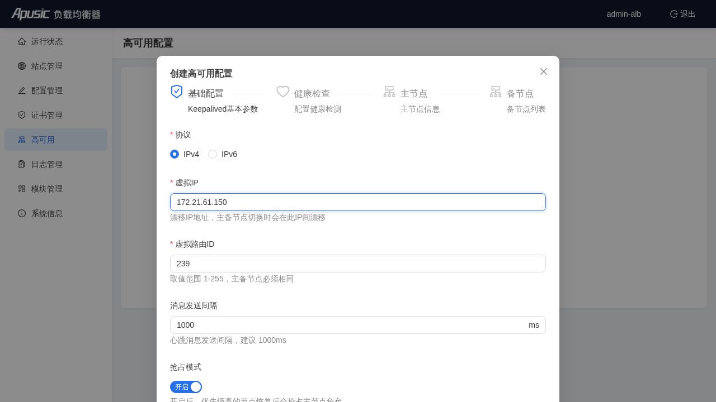Click the 创建高可用配置 dialog title
This screenshot has width=716, height=402.
[x=201, y=74]
